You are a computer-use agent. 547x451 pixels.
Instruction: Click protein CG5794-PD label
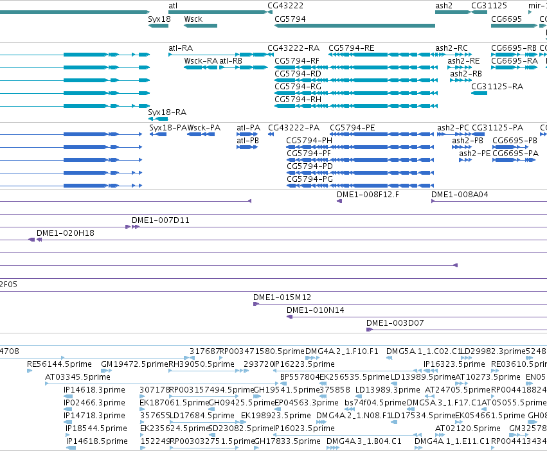point(310,167)
